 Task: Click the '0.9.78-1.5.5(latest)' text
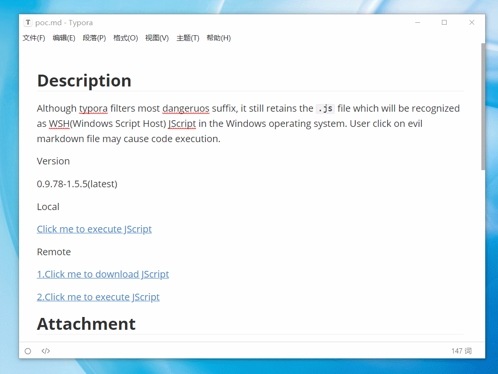click(x=77, y=184)
